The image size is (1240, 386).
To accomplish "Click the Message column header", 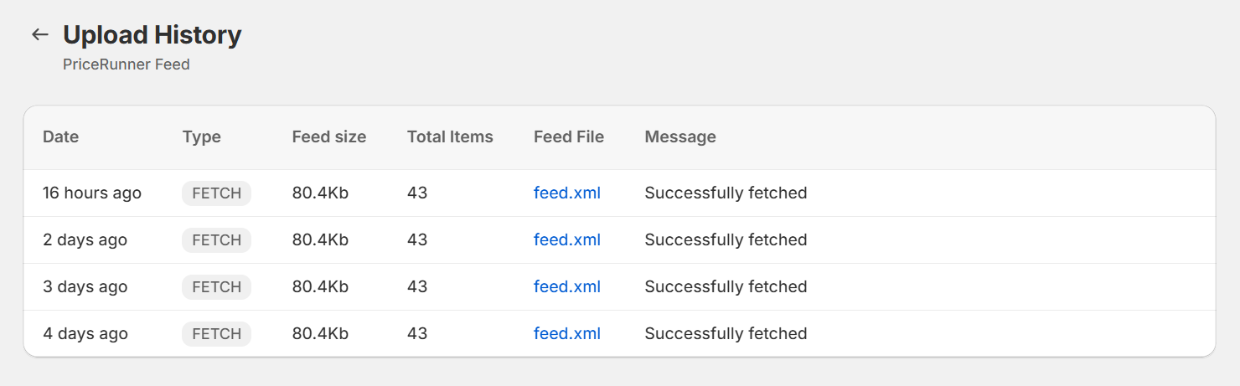I will [680, 136].
